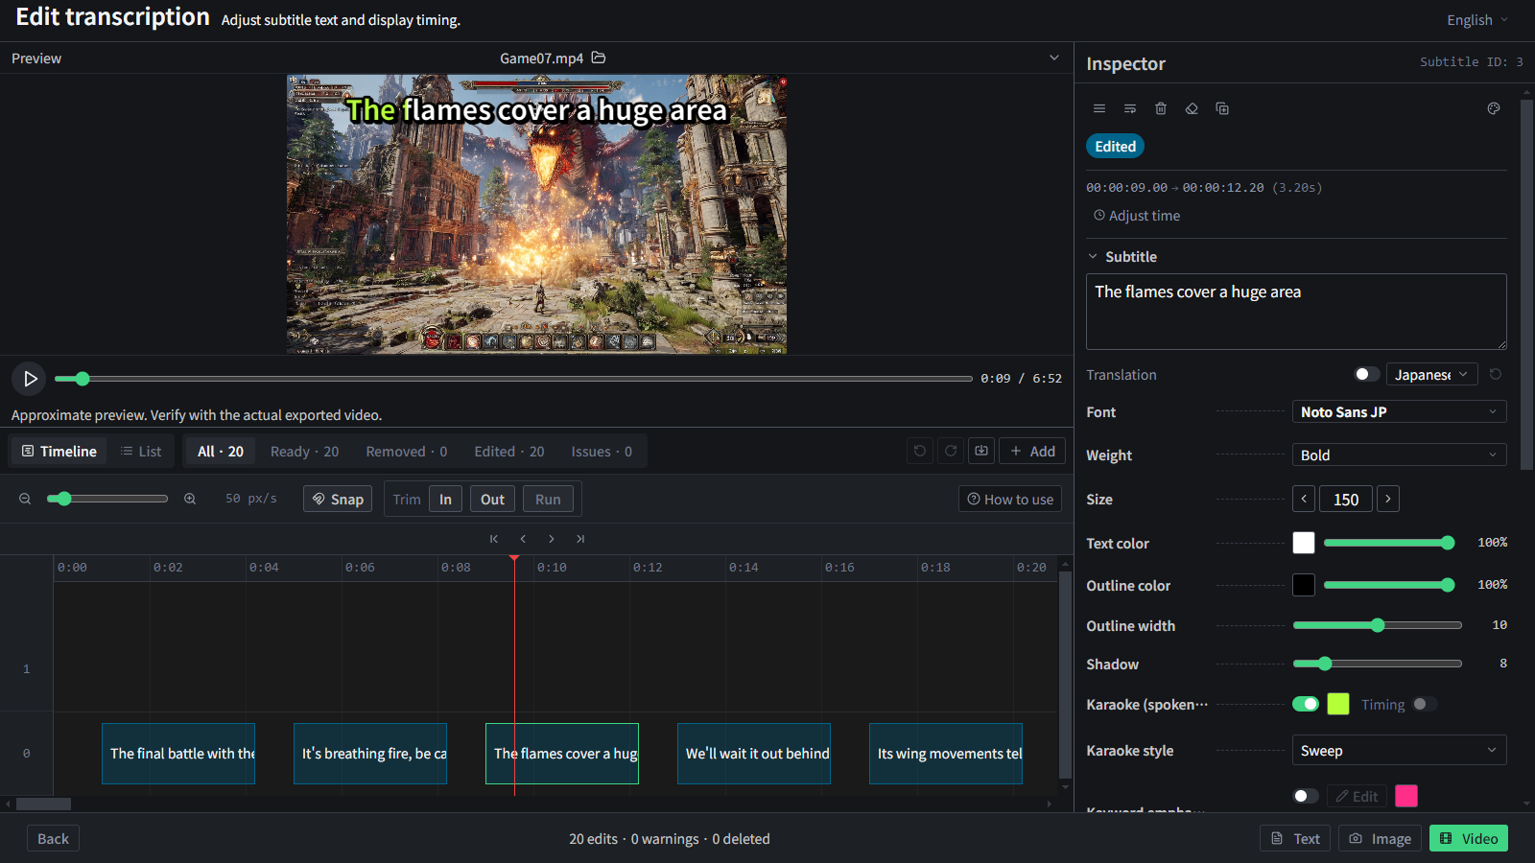Click the Outline width slider
The width and height of the screenshot is (1535, 863).
point(1378,625)
